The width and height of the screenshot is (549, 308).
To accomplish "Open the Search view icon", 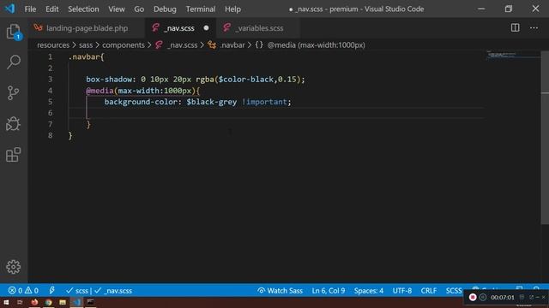I will 14,62.
